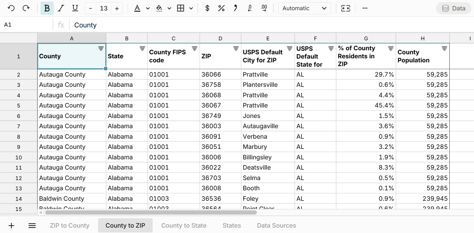This screenshot has width=474, height=233.
Task: Click the increase decimal places icon
Action: 264,8
